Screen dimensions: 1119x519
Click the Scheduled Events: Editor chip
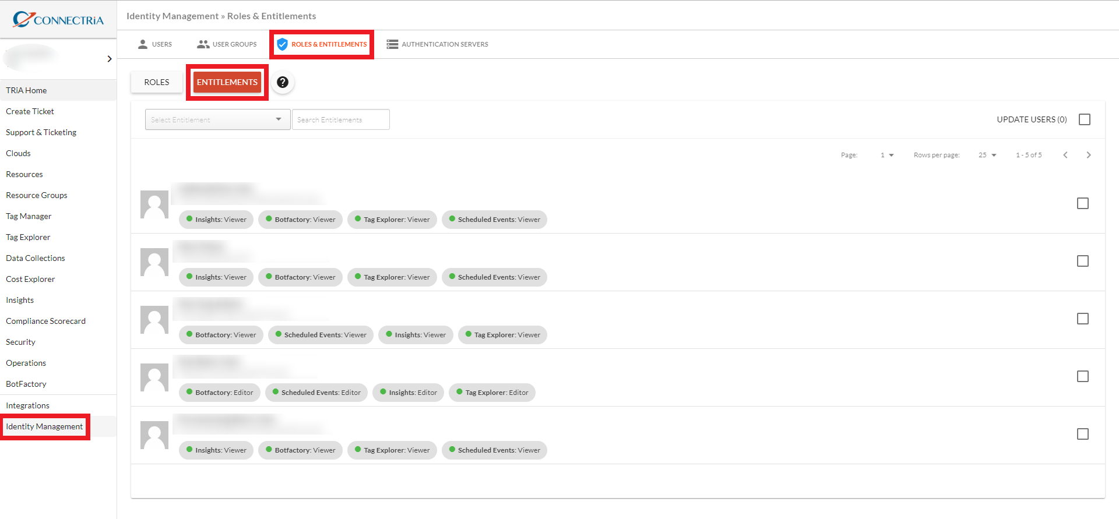(x=316, y=393)
